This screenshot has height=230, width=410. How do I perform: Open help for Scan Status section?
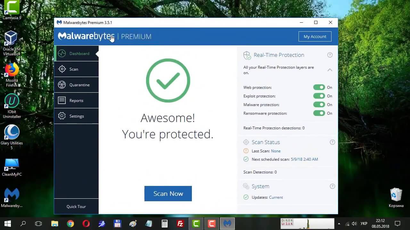(332, 142)
